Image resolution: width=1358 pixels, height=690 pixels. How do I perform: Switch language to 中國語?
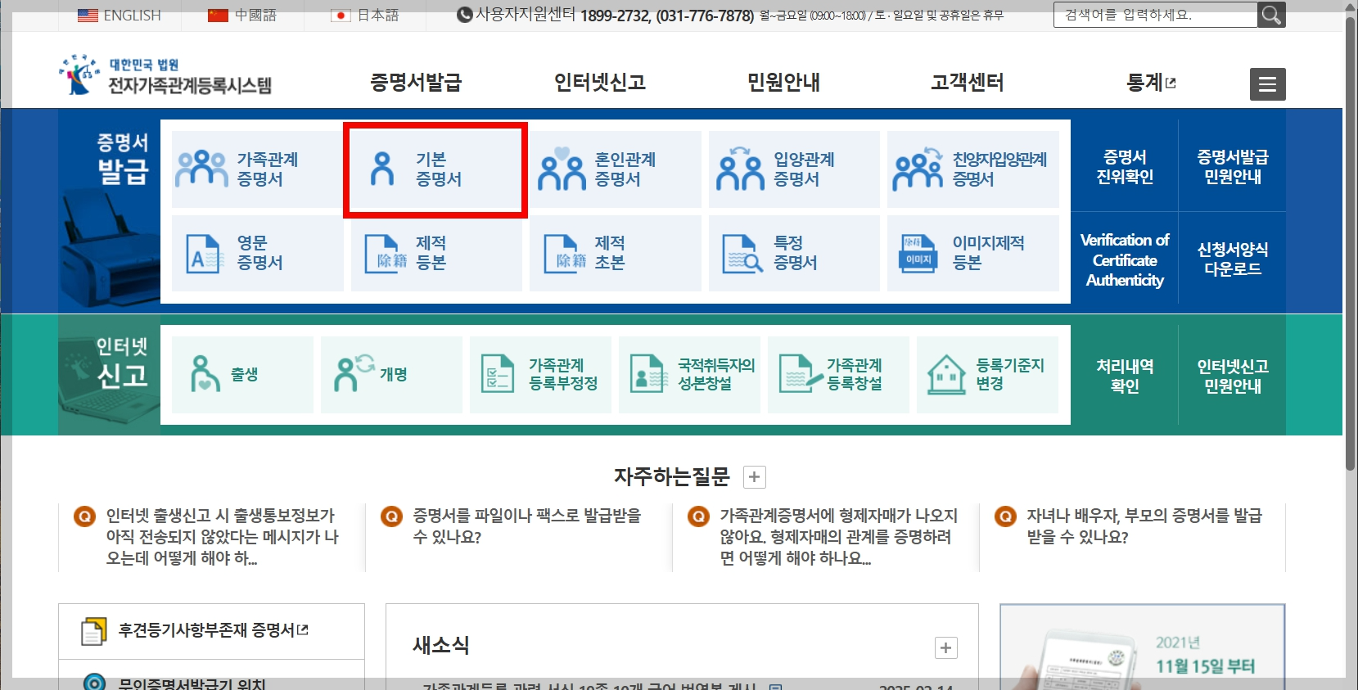(x=255, y=16)
